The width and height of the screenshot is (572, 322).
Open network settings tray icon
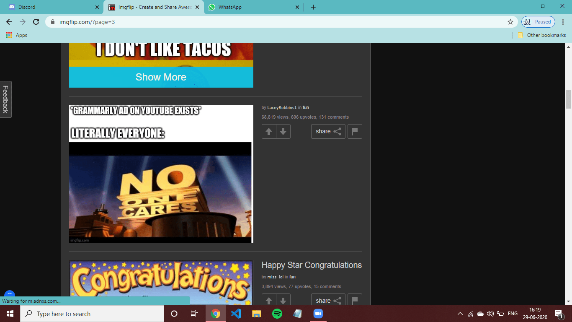point(471,314)
